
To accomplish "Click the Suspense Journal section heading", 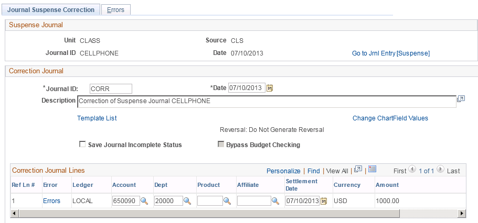I will (36, 25).
